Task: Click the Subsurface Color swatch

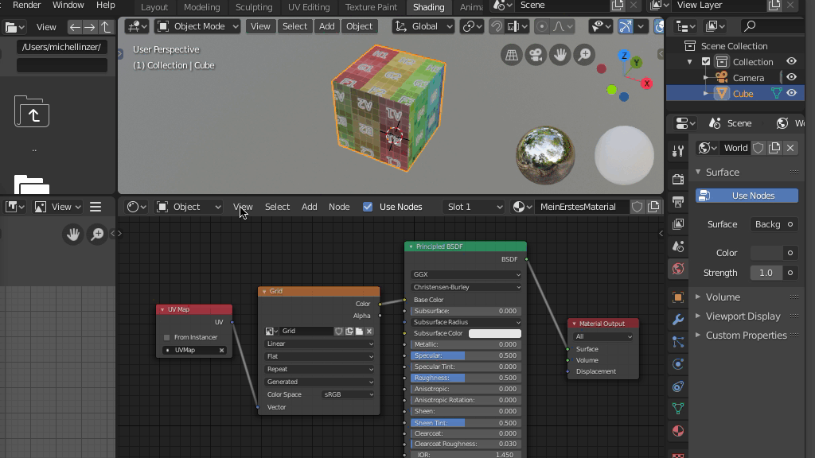Action: pyautogui.click(x=494, y=333)
